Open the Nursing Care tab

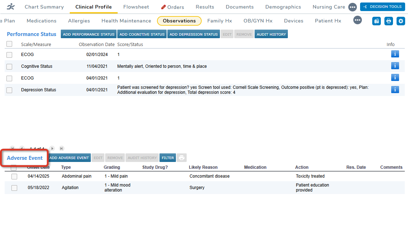(x=329, y=7)
